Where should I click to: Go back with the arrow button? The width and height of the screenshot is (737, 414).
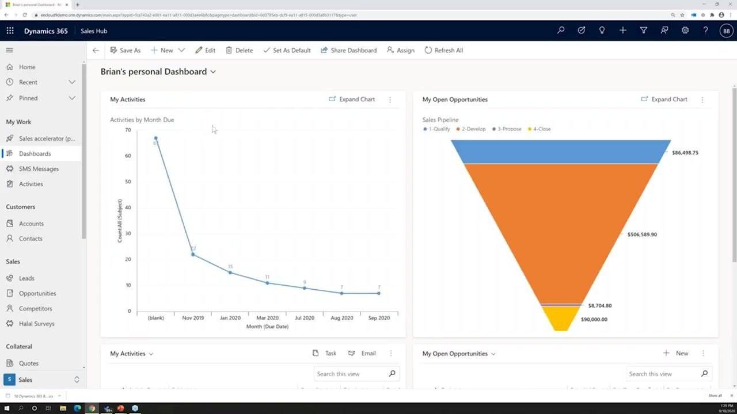pyautogui.click(x=96, y=50)
